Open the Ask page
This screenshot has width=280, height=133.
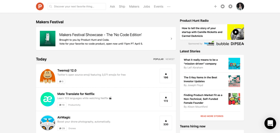pos(112,6)
